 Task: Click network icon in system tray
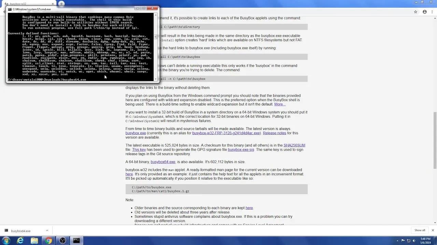[x=409, y=241]
